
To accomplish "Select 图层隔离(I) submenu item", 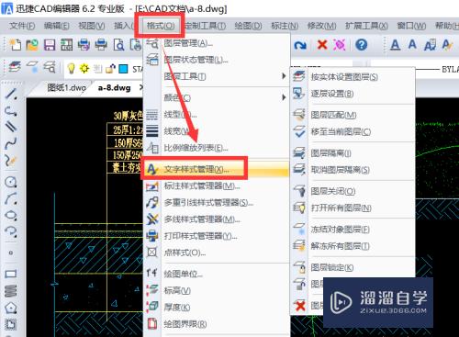I will [x=353, y=152].
